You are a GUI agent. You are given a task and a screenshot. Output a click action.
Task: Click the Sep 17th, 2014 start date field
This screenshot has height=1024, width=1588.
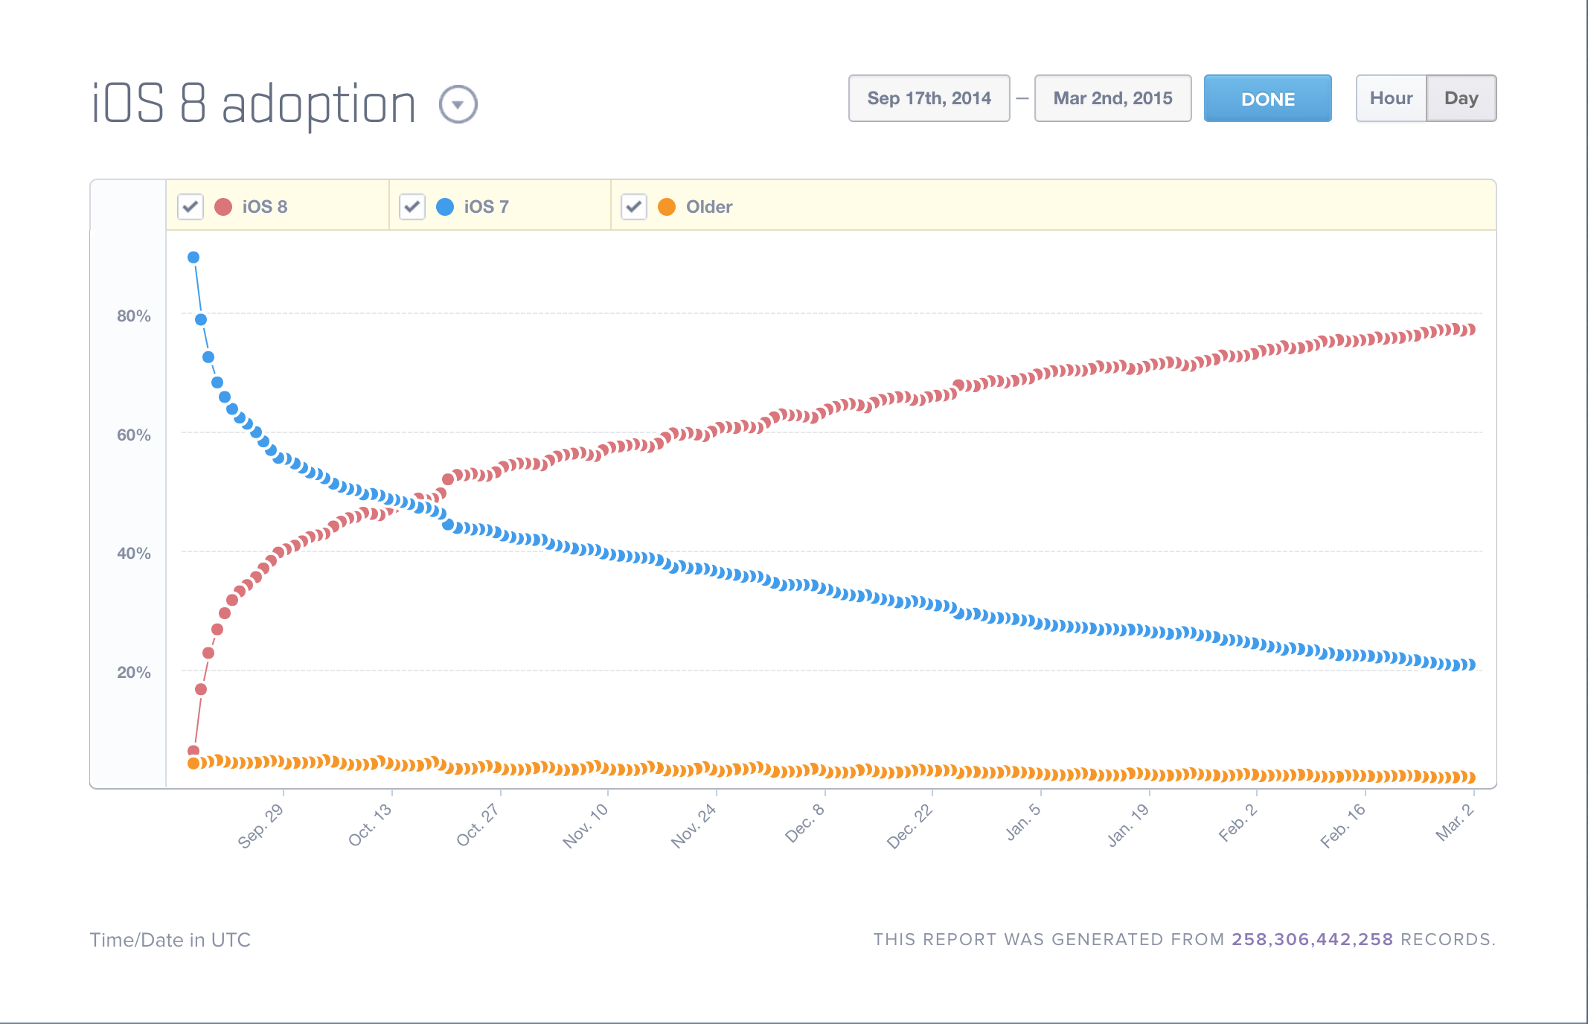pos(929,98)
